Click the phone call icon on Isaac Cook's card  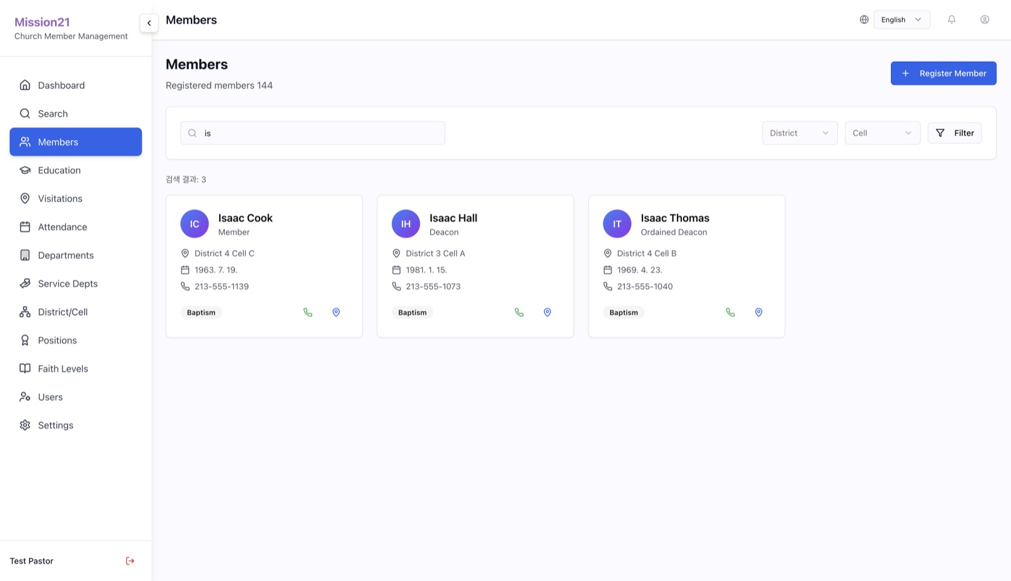(x=308, y=312)
